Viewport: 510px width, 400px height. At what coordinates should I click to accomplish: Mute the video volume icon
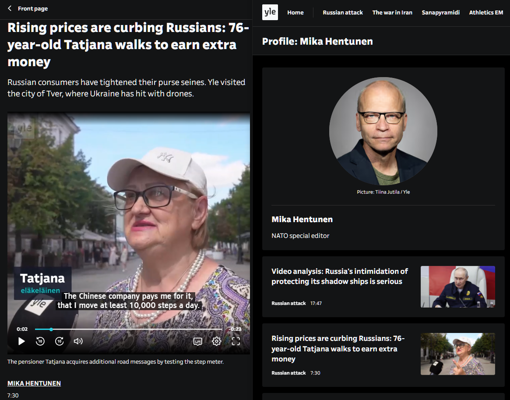pyautogui.click(x=78, y=341)
